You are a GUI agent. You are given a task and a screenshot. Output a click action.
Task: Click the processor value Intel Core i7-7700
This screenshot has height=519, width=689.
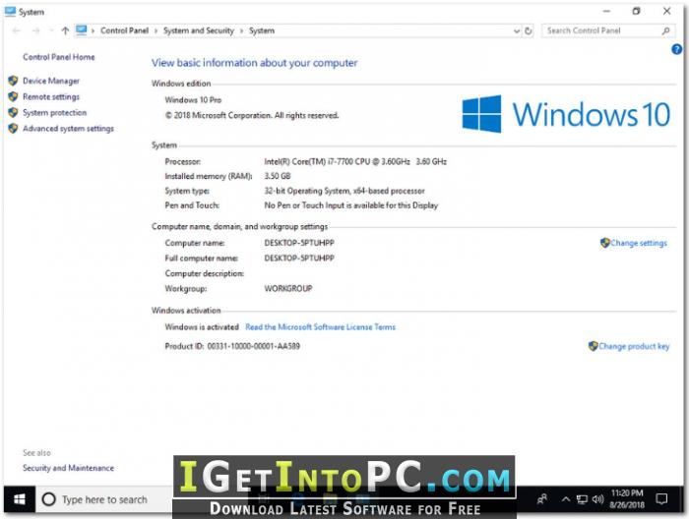click(355, 161)
